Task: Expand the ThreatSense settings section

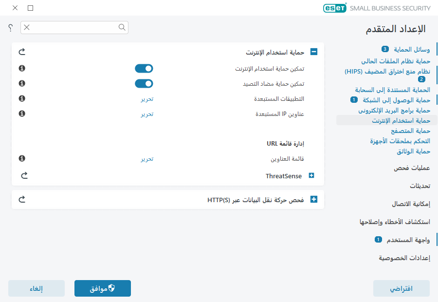Action: coord(311,176)
